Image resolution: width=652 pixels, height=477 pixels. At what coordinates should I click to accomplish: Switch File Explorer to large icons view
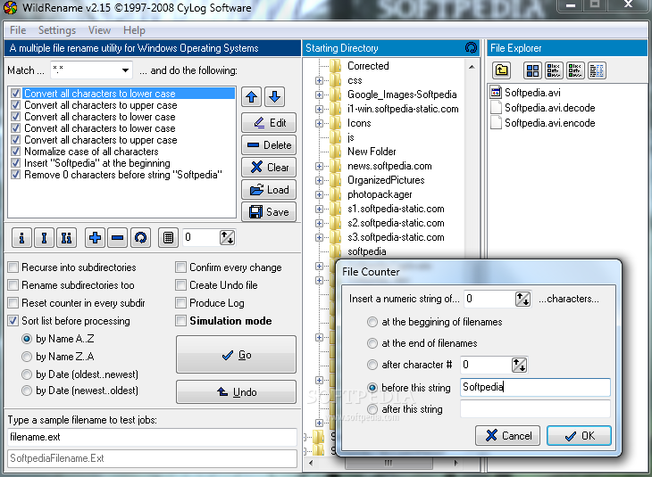point(532,70)
